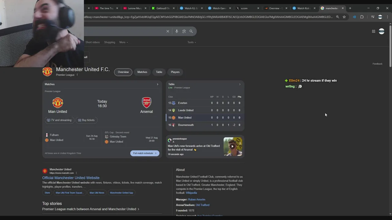Open the Google account avatar
Image resolution: width=392 pixels, height=220 pixels.
tap(382, 31)
